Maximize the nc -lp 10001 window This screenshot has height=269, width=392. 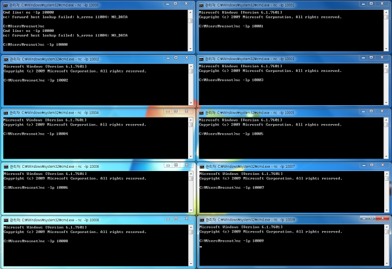pyautogui.click(x=371, y=4)
